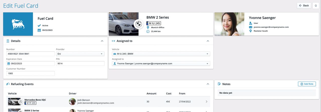Screen dimensions: 321x112
Task: Click the PIN input field
Action: [x=80, y=63]
